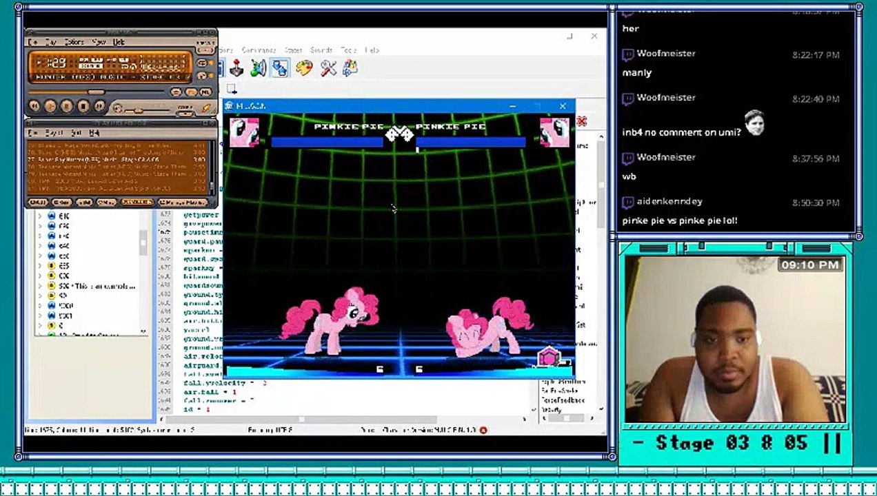
Task: Open editor States menu
Action: pos(293,50)
